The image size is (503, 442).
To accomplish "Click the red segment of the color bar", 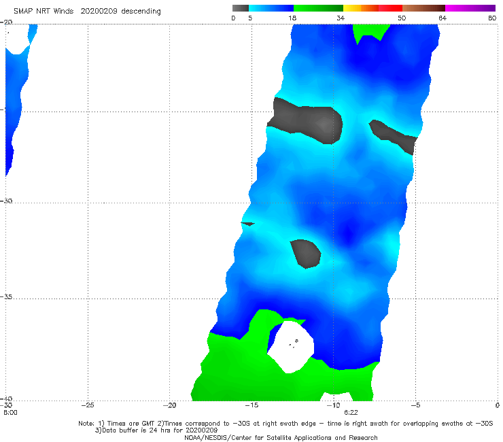I will point(390,8).
